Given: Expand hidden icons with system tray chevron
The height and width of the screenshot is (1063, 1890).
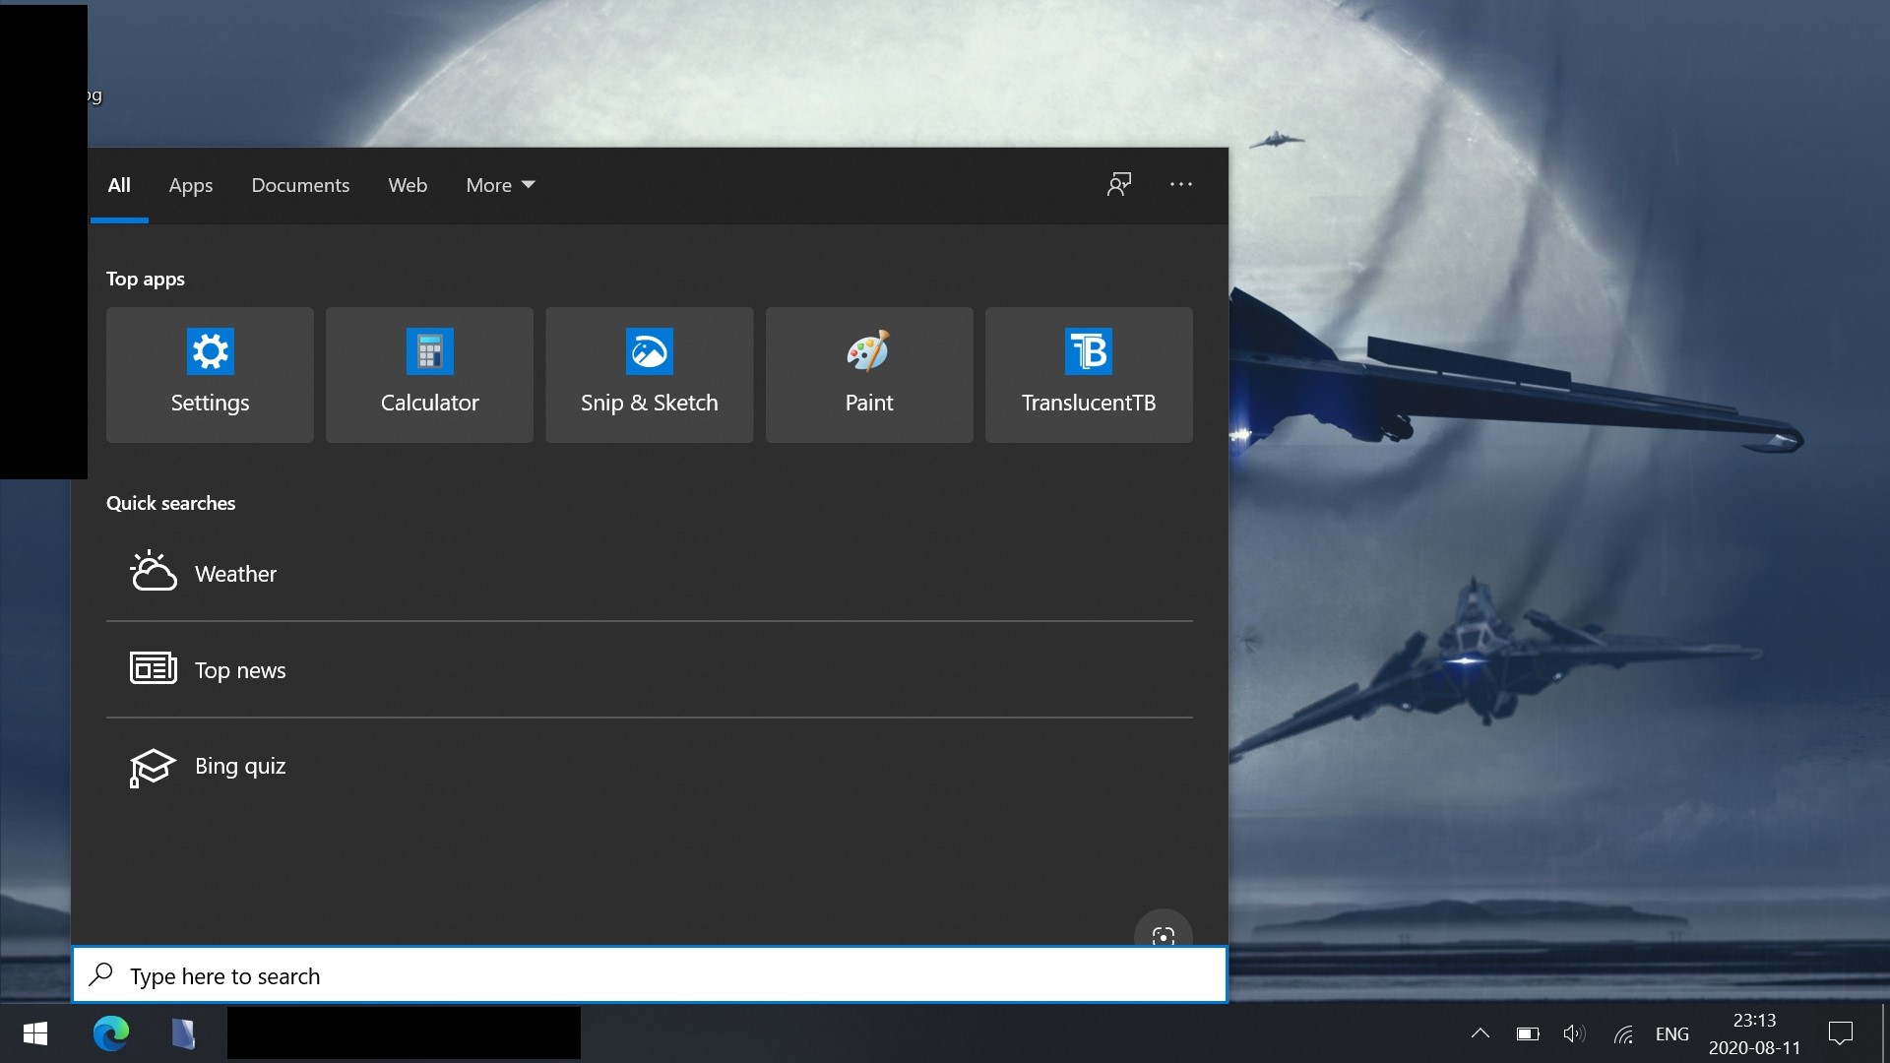Looking at the screenshot, I should 1480,1033.
